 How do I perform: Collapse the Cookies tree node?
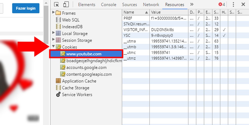[x=53, y=47]
